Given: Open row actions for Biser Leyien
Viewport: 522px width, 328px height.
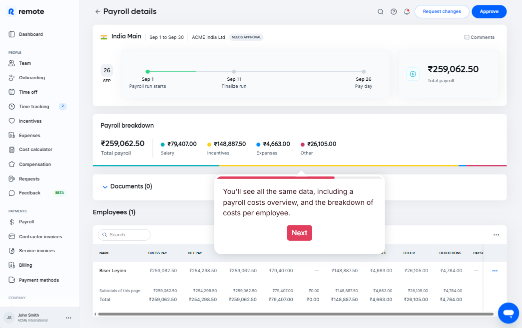Looking at the screenshot, I should click(495, 271).
